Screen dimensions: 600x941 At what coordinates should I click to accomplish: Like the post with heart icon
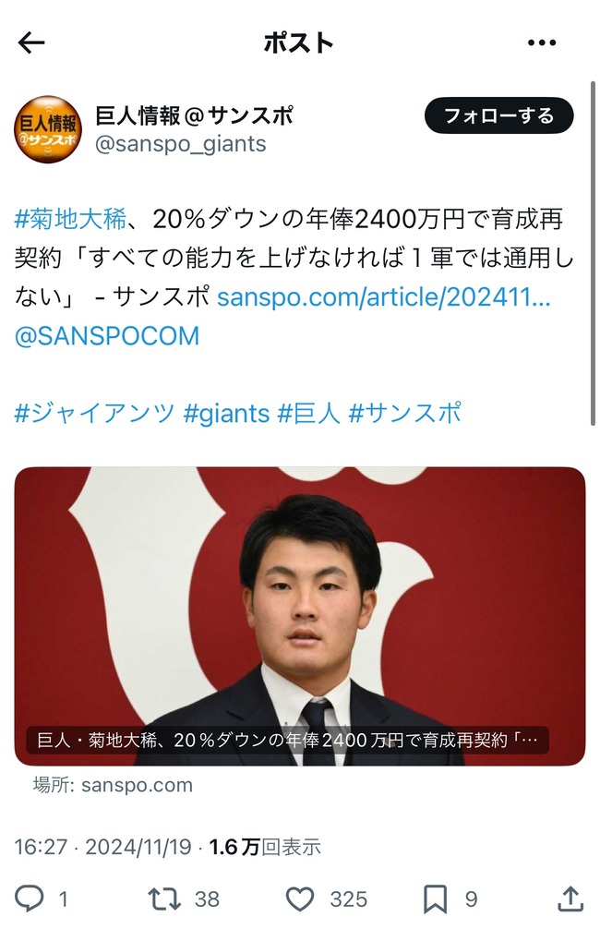pyautogui.click(x=299, y=899)
